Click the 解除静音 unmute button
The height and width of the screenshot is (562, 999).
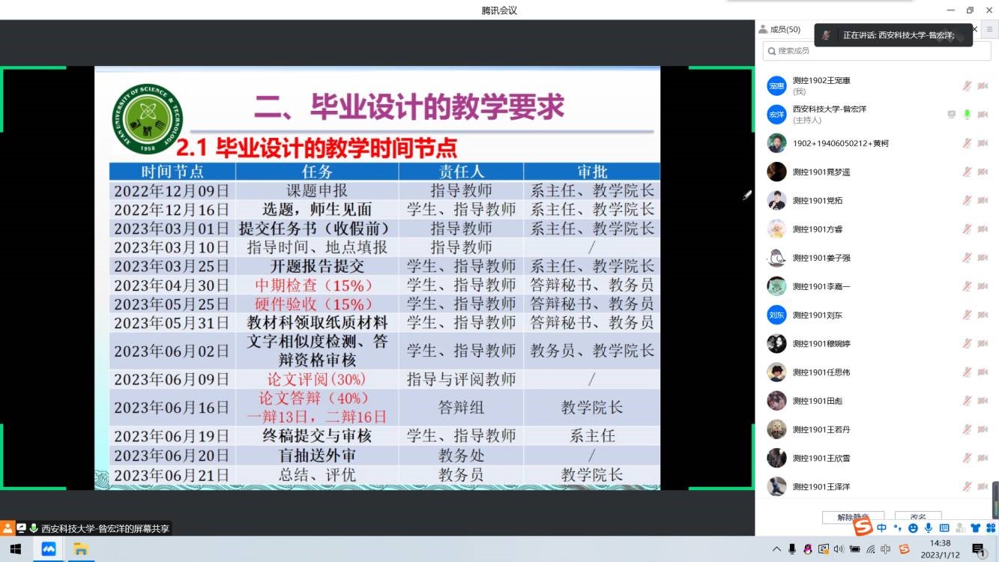(x=853, y=517)
